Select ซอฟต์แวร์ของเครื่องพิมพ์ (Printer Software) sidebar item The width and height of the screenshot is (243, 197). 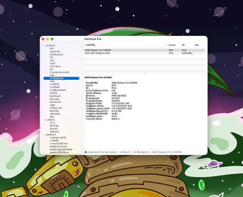(61, 150)
